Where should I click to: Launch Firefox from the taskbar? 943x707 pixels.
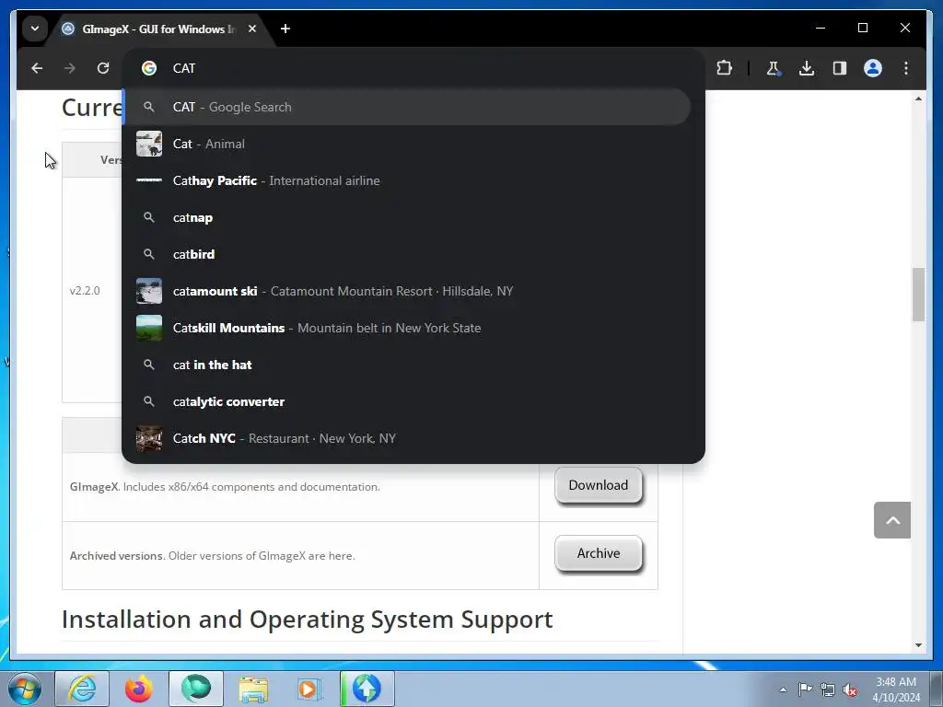[138, 689]
